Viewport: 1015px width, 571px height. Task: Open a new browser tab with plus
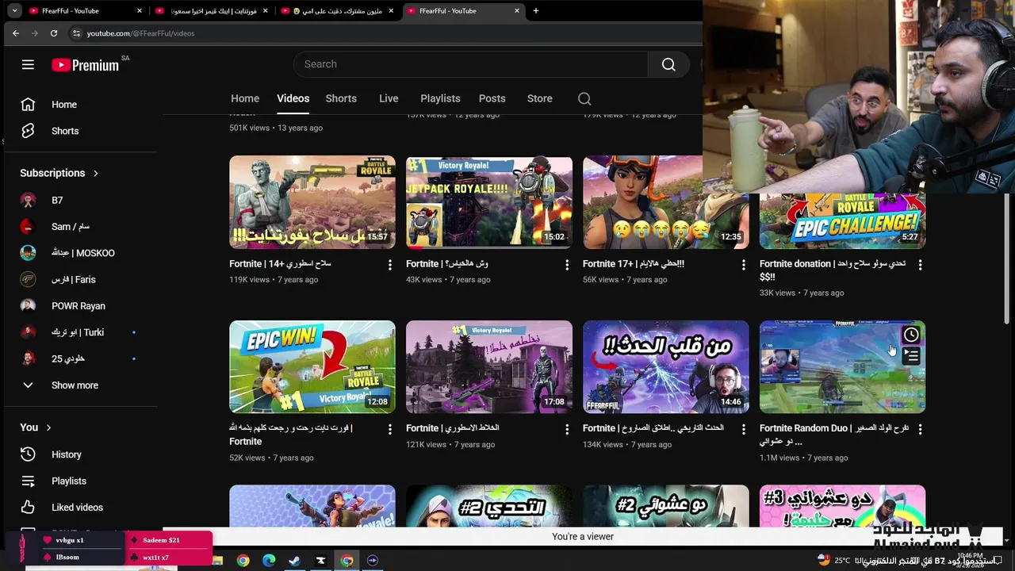535,11
